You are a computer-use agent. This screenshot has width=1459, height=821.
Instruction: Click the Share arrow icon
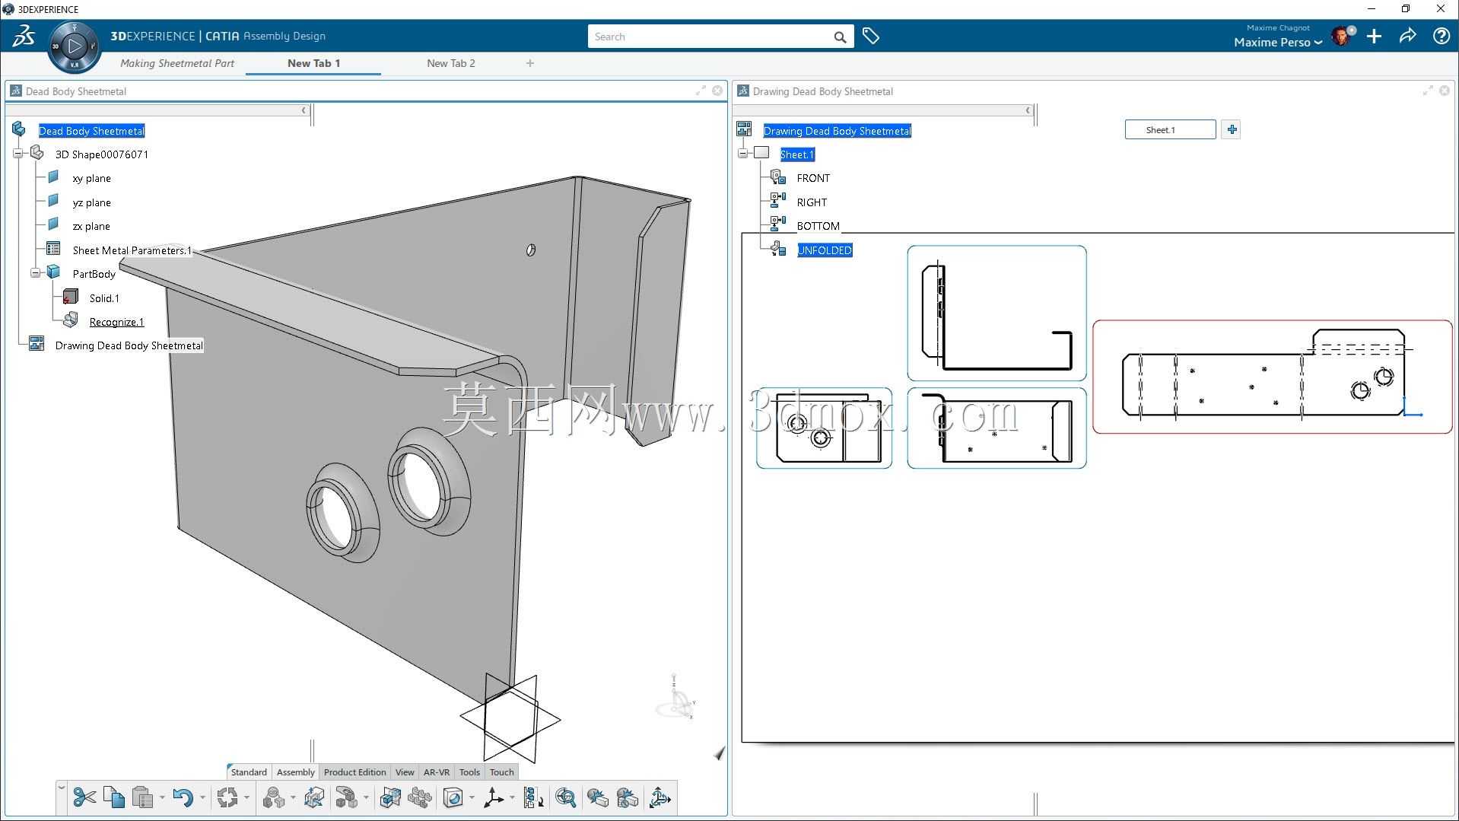point(1407,36)
